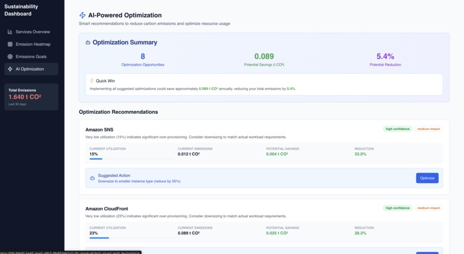This screenshot has height=254, width=464.
Task: Click the Downsize to smaller instance type text
Action: coord(139,182)
